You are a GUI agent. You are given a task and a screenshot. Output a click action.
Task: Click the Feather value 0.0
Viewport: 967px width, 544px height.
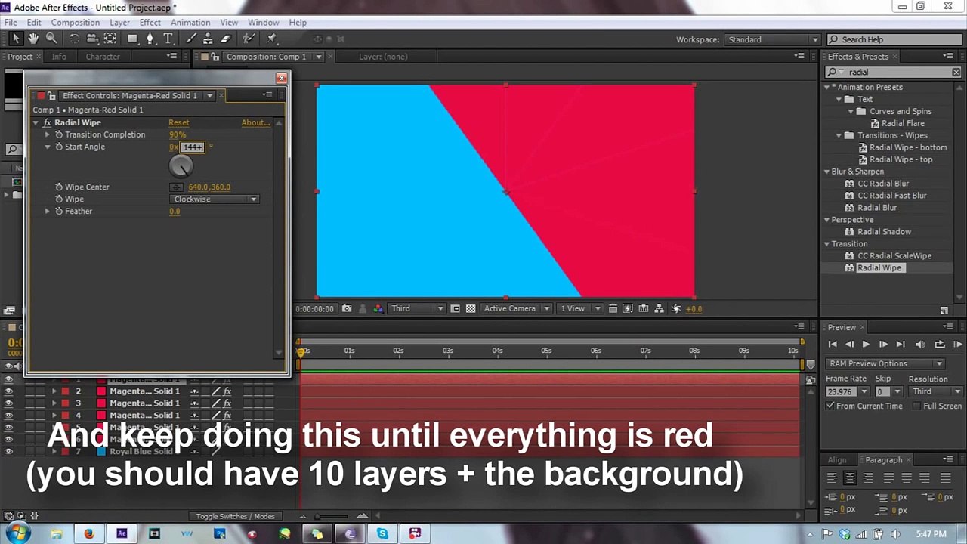[175, 212]
